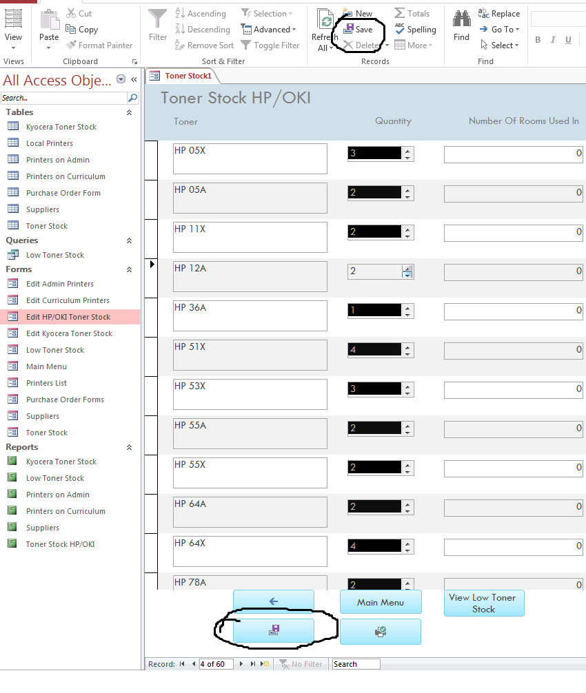Collapse the Reports group
Image resolution: width=586 pixels, height=693 pixels.
pyautogui.click(x=129, y=447)
